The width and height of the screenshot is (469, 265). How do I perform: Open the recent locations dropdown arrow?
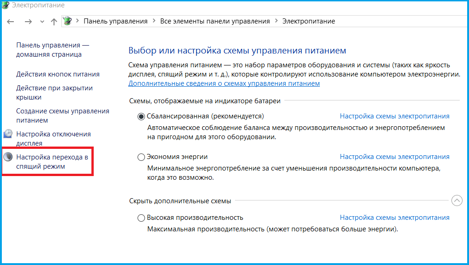tap(42, 22)
